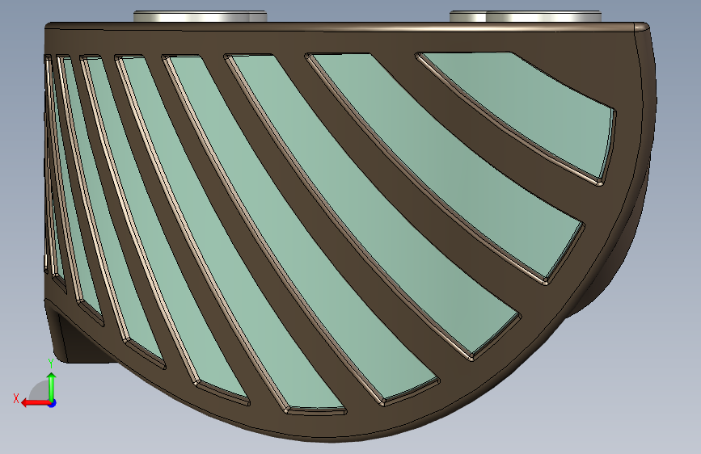Click the XYZ coordinate triad indicator
701x454 pixels.
(36, 385)
